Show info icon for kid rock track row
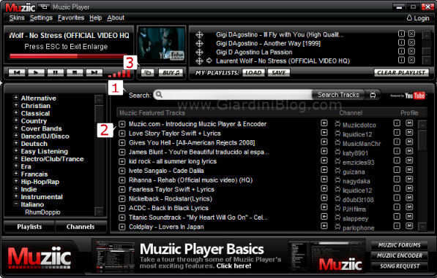The height and width of the screenshot is (278, 437). 397,161
